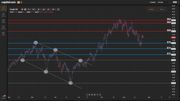180x101 pixels.
Task: Zoom out the chart with magnifier minus
Action: click(89, 95)
